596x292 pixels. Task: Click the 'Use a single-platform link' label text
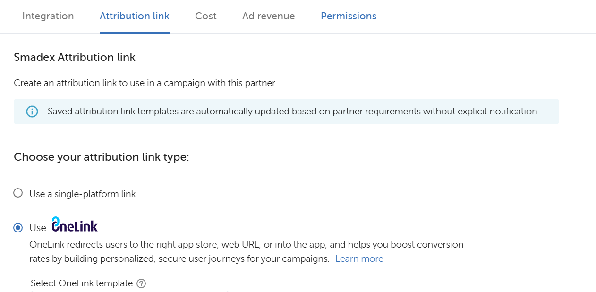click(x=82, y=194)
